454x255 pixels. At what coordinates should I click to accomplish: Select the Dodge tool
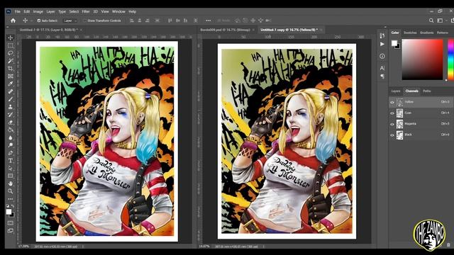tap(11, 145)
